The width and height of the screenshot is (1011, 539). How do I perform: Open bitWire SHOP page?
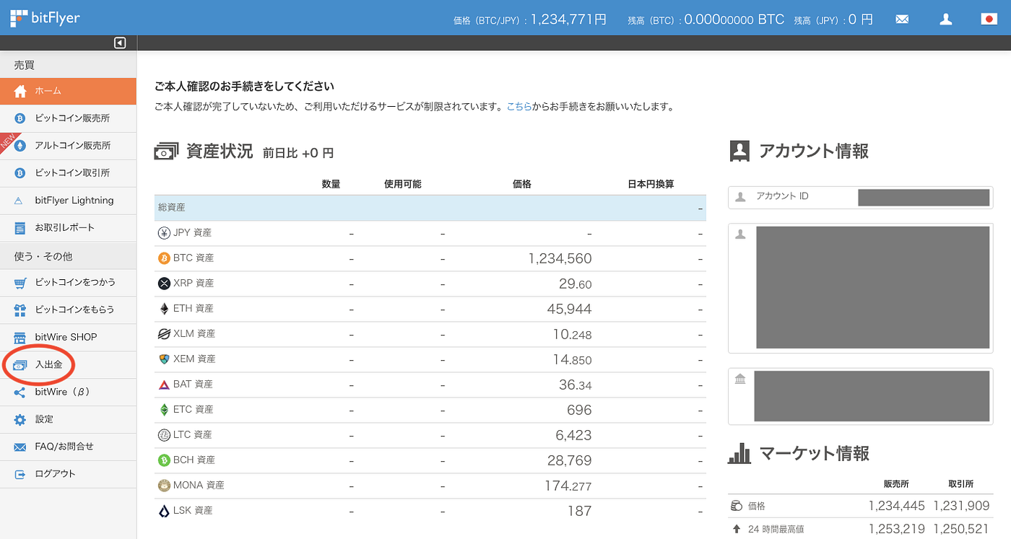pos(68,337)
